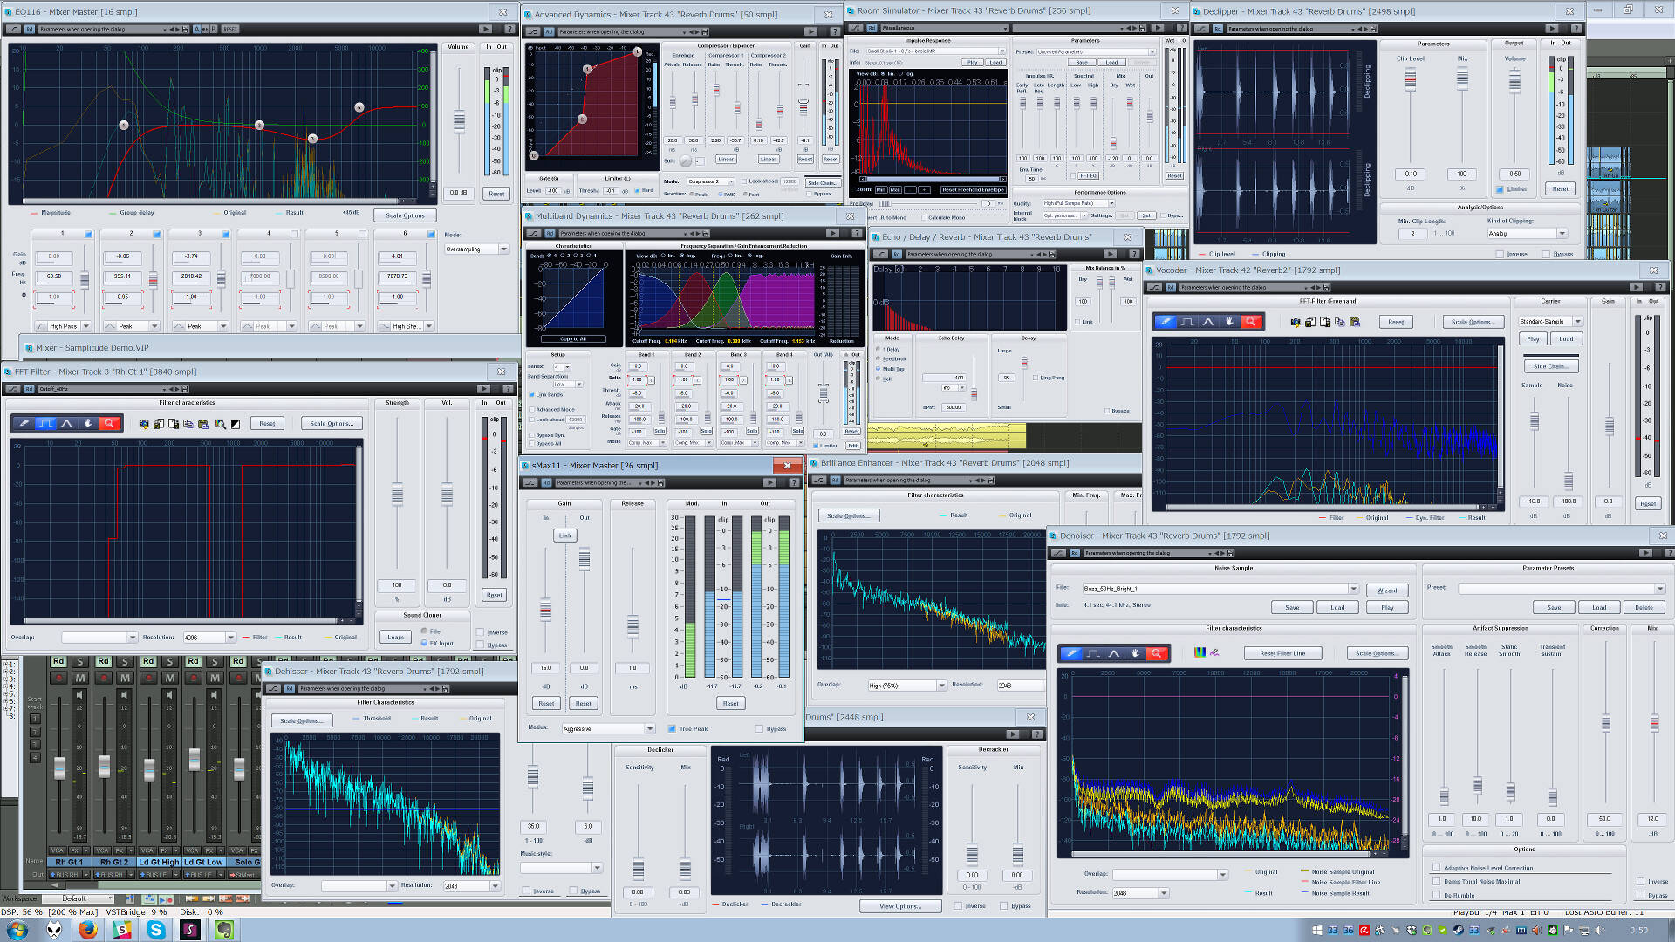
Task: Click Reset Filter Line in Denoiser
Action: 1282,653
